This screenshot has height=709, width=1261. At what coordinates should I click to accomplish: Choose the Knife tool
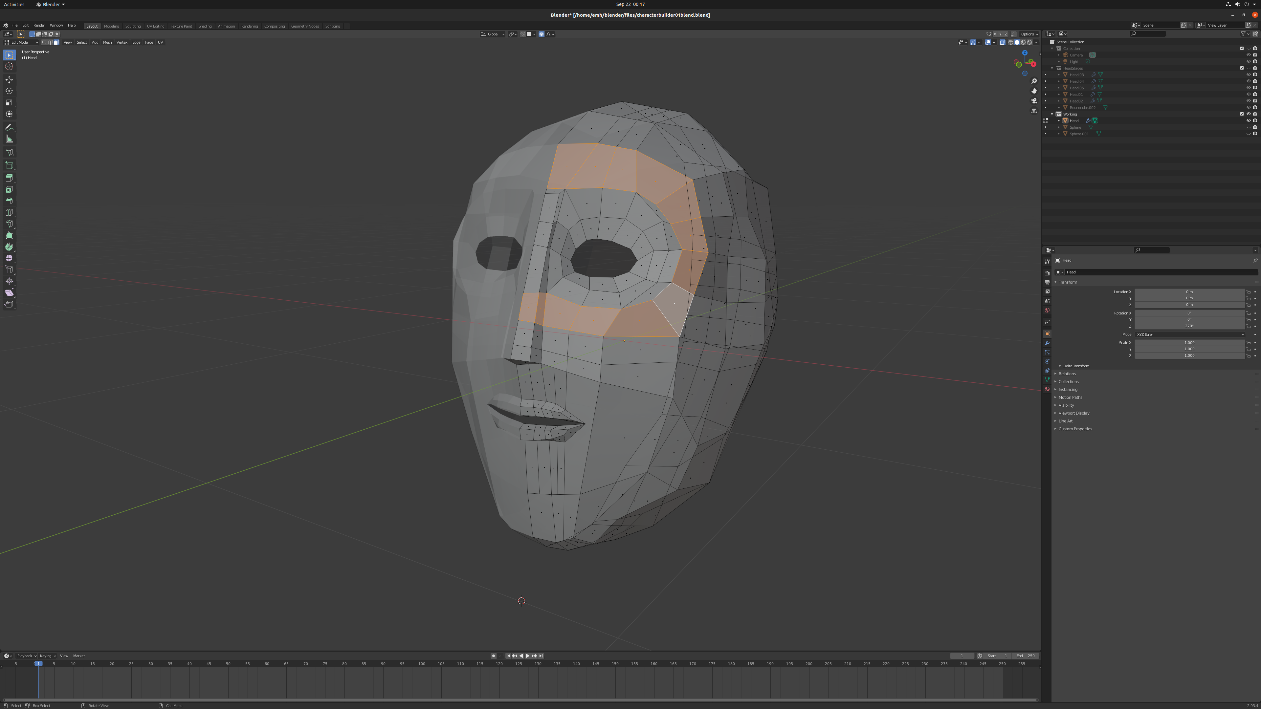click(9, 224)
